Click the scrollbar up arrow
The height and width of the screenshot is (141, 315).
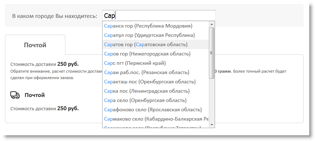pyautogui.click(x=211, y=24)
